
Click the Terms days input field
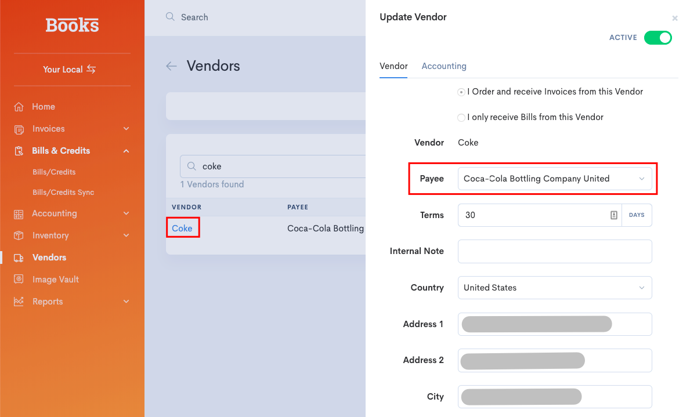click(534, 215)
